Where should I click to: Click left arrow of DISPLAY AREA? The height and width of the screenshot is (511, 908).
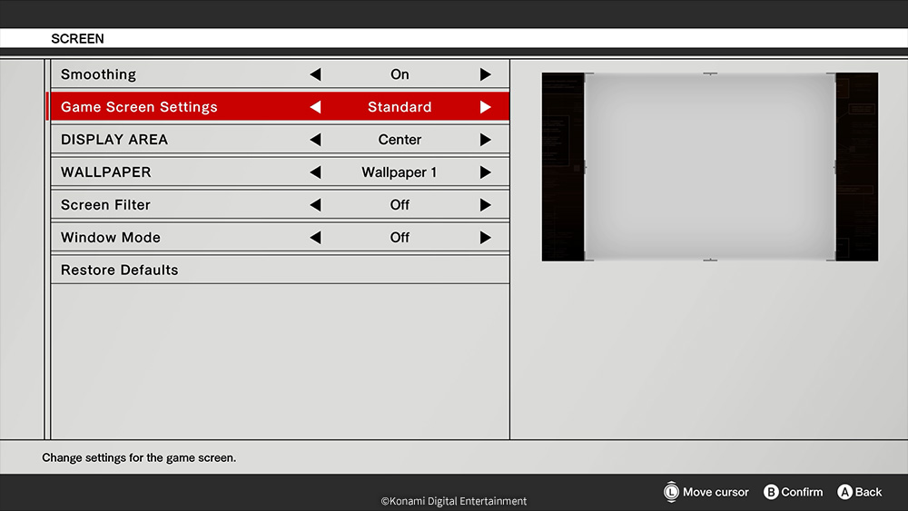315,140
